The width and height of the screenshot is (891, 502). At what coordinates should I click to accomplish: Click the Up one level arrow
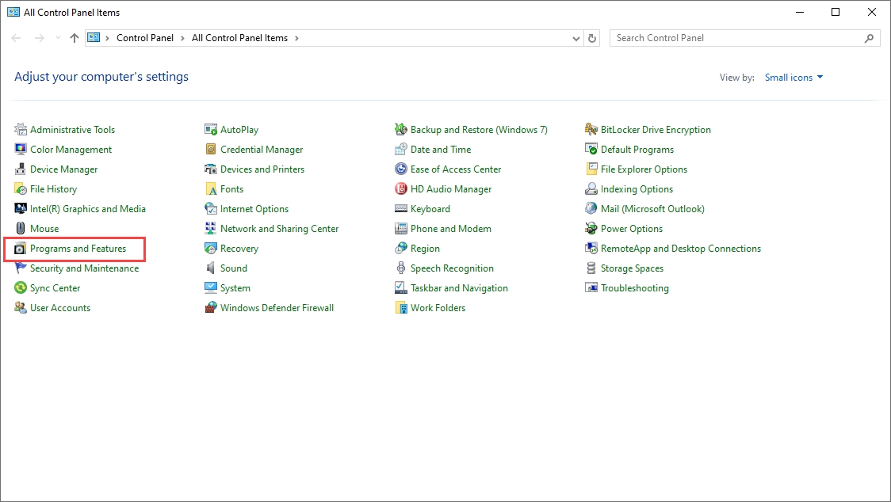click(x=75, y=38)
